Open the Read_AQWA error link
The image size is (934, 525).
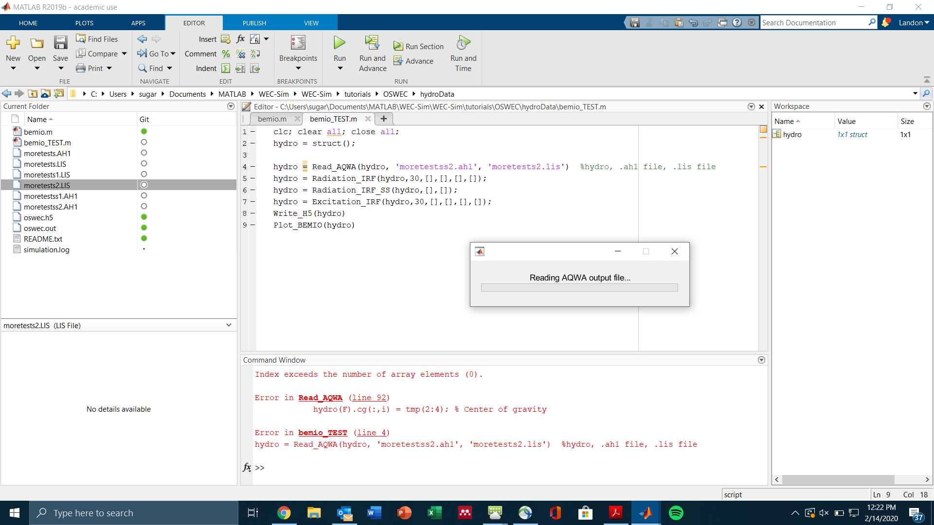pyautogui.click(x=320, y=398)
